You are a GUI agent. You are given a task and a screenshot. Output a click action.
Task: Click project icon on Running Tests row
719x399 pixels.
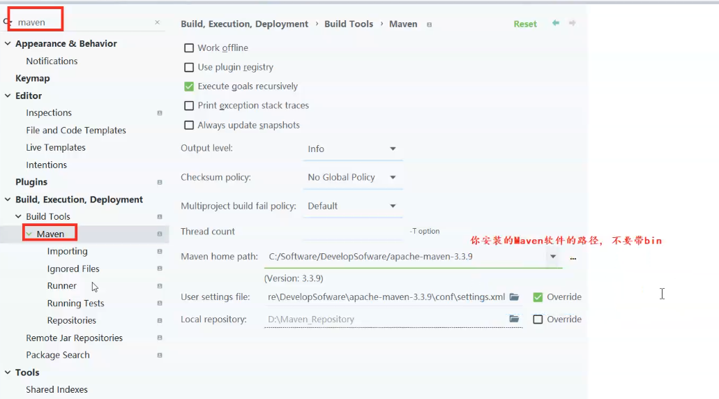[160, 303]
